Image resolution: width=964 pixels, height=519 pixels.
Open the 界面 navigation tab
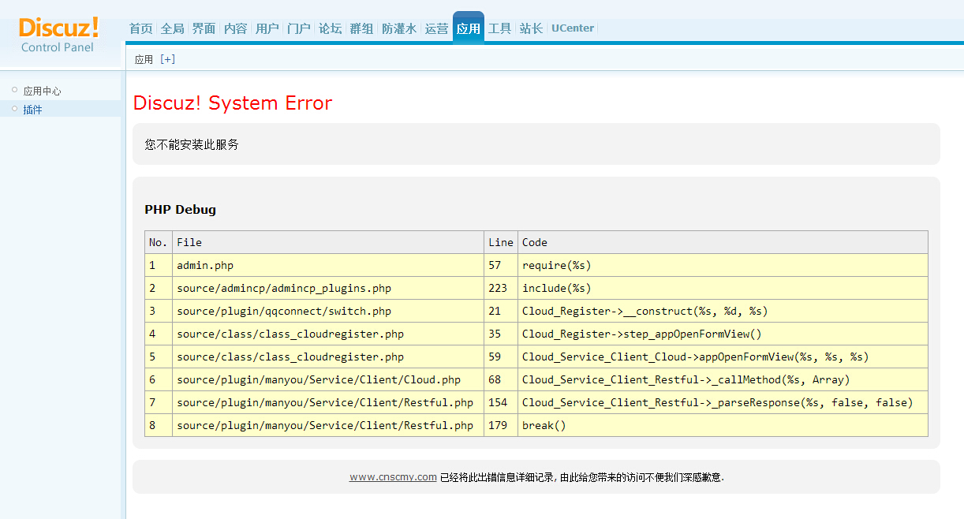[204, 28]
